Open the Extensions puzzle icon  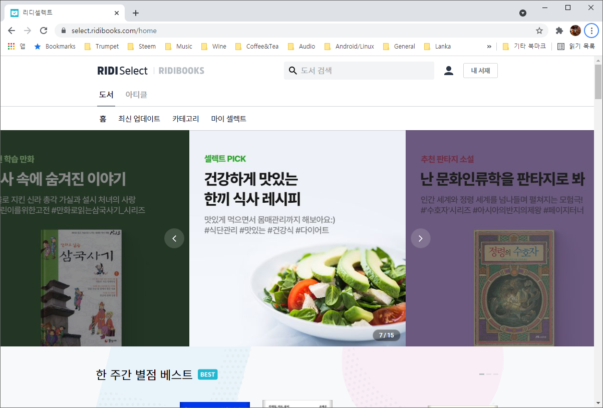559,31
